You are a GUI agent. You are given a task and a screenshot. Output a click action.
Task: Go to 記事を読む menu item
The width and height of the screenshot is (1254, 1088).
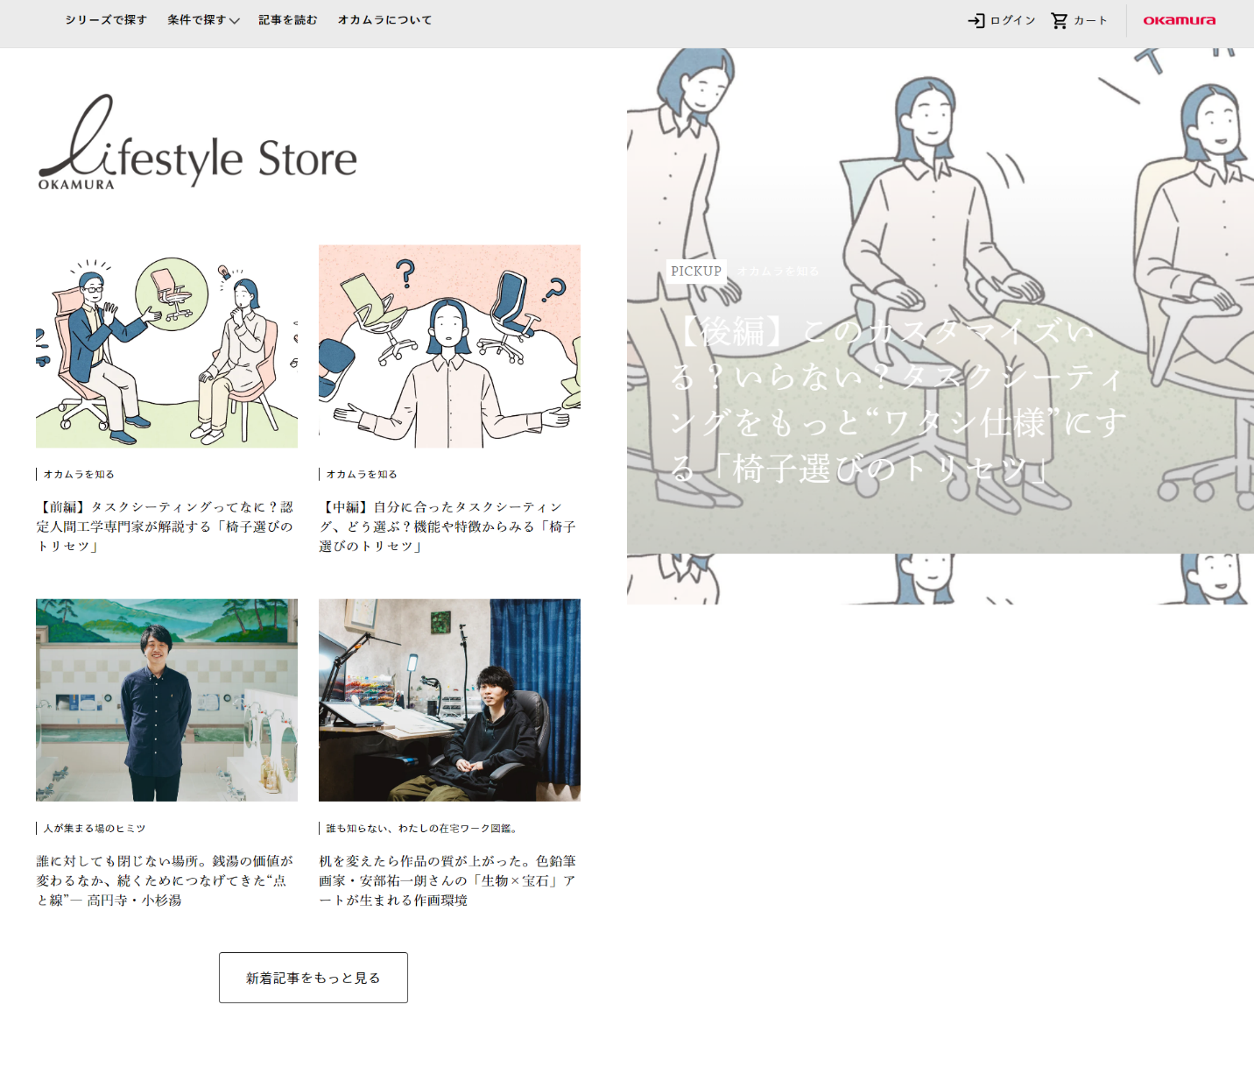(287, 20)
